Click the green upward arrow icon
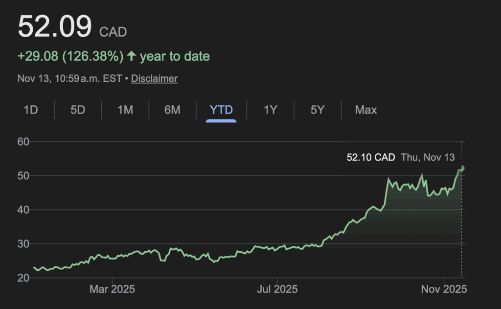This screenshot has width=501, height=309. [131, 56]
